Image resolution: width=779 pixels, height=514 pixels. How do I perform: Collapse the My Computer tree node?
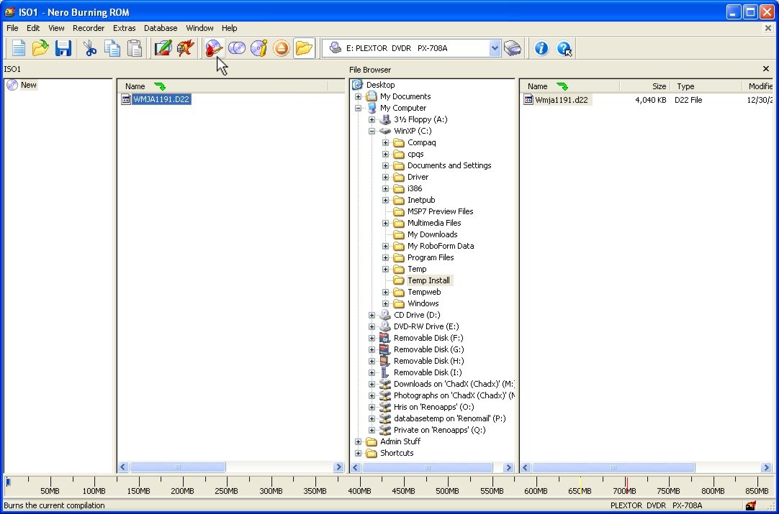click(x=359, y=108)
